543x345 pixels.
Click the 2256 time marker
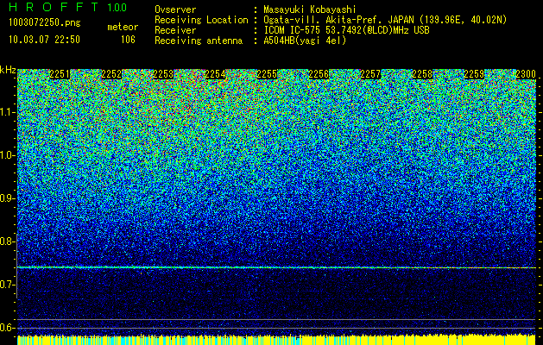319,74
